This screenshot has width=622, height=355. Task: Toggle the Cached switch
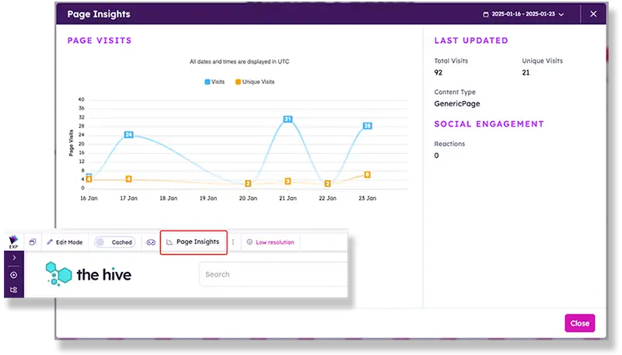[114, 242]
